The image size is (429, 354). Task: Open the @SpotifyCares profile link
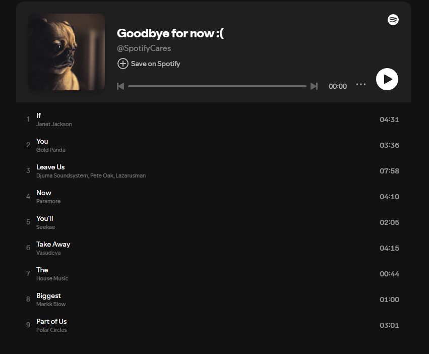144,48
